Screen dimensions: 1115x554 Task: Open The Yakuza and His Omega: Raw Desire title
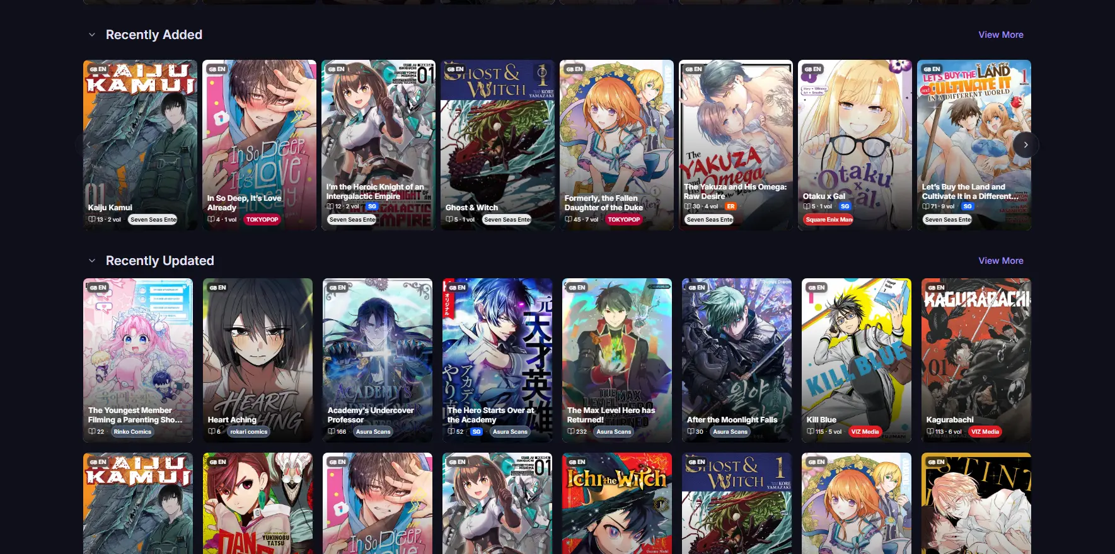pyautogui.click(x=735, y=191)
